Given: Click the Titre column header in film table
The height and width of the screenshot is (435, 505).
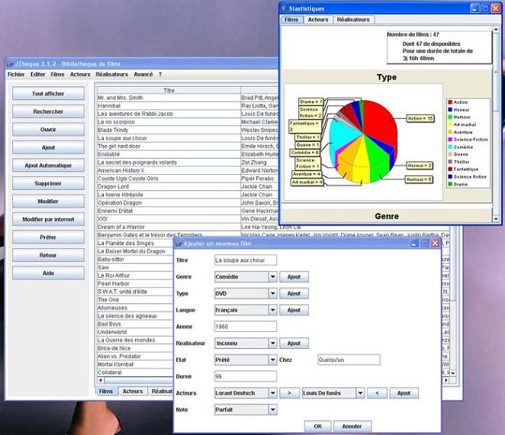Looking at the screenshot, I should [x=169, y=90].
